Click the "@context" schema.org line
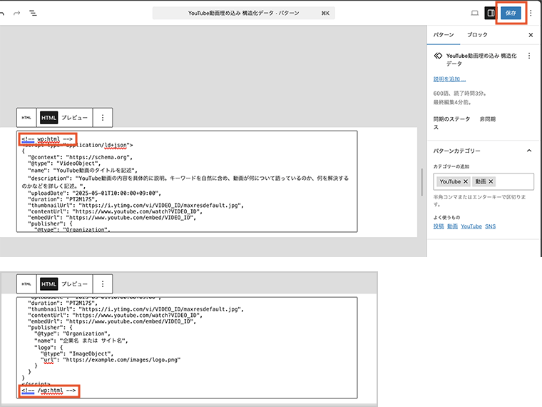The image size is (542, 407). click(80, 157)
